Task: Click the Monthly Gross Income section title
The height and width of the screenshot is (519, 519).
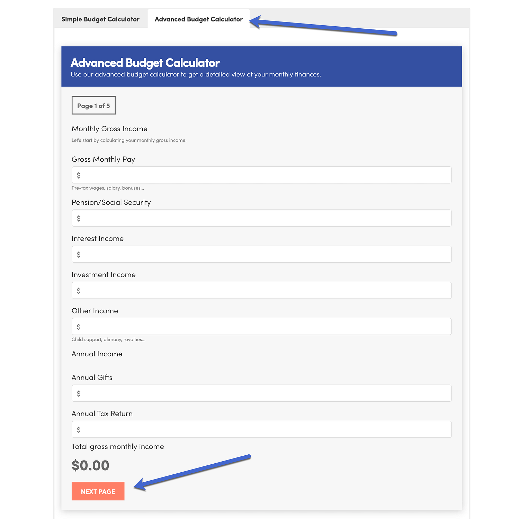Action: coord(109,129)
